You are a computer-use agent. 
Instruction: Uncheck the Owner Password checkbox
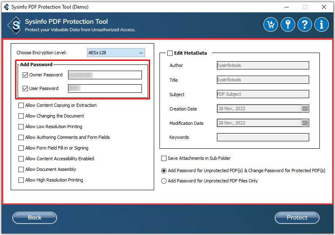coord(25,75)
